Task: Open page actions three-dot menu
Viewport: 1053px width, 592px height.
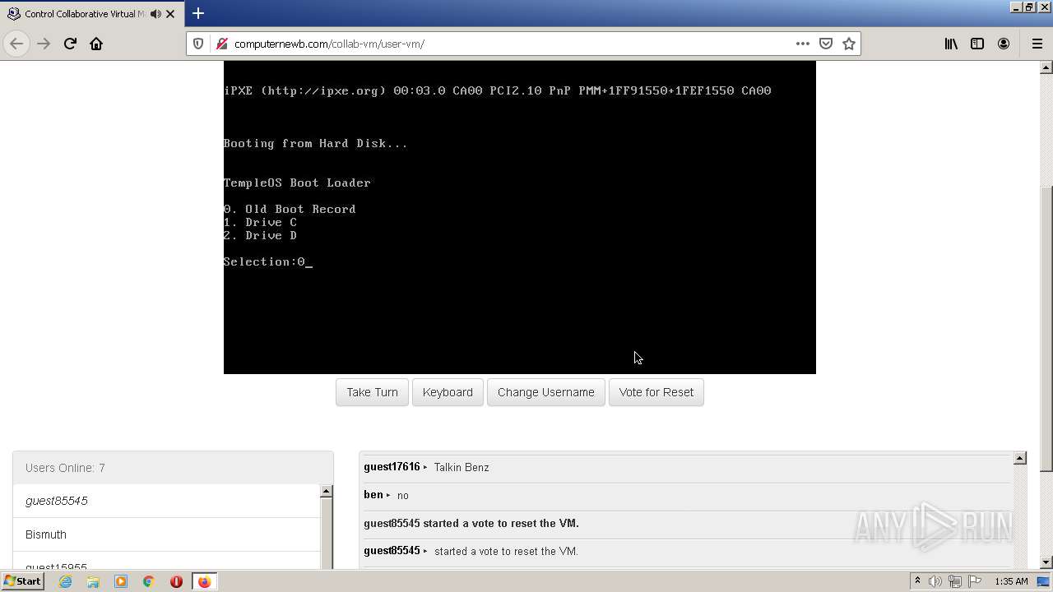Action: (x=803, y=44)
